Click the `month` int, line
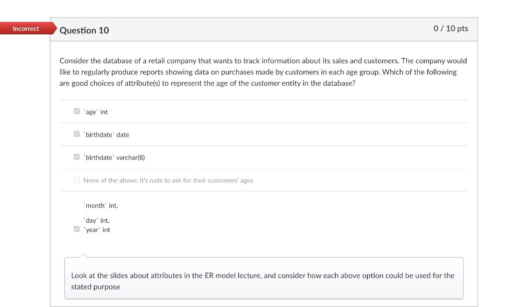Image resolution: width=511 pixels, height=307 pixels. point(101,206)
